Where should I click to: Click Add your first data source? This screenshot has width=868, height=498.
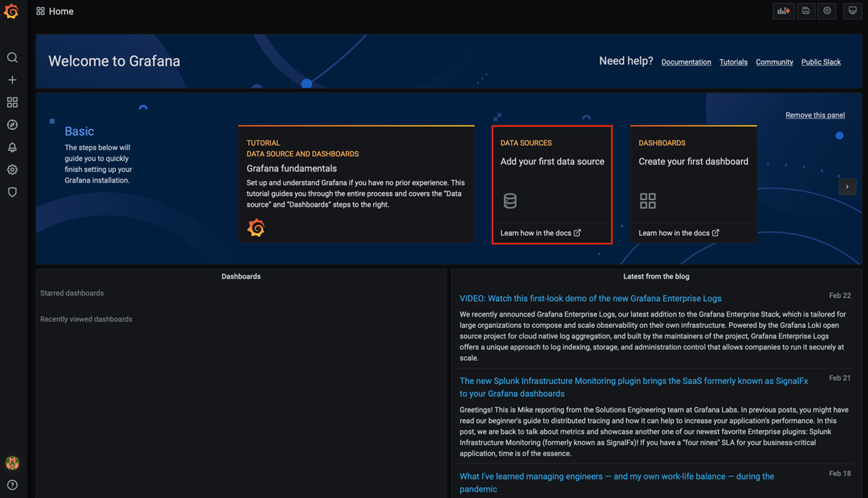coord(552,161)
